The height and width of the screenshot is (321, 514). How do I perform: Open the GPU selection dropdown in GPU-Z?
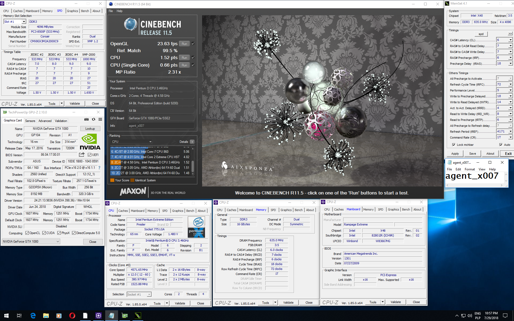point(31,242)
